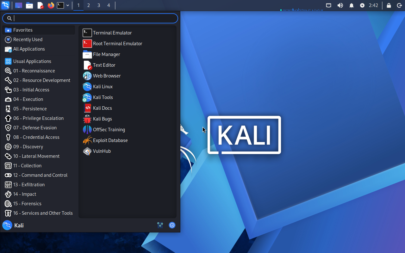Expand the 08 - Credential Access category
405x253 pixels.
click(x=36, y=137)
